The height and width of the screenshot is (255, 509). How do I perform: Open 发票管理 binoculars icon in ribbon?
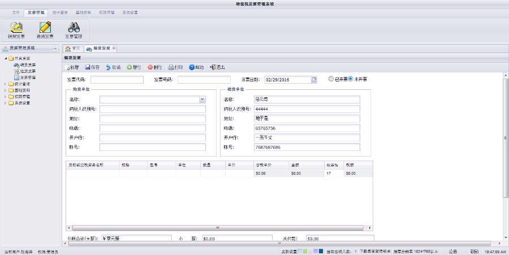[74, 27]
